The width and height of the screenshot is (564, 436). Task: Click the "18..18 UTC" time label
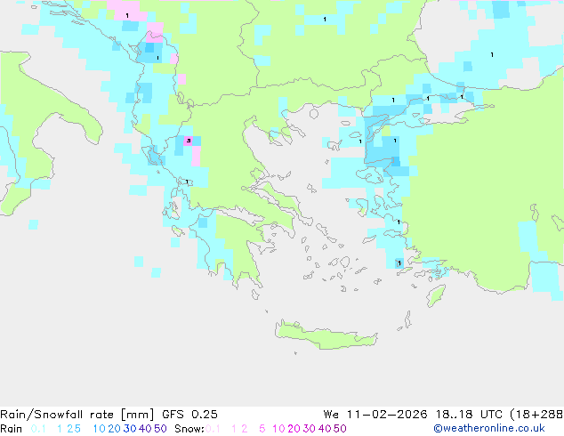tap(469, 415)
